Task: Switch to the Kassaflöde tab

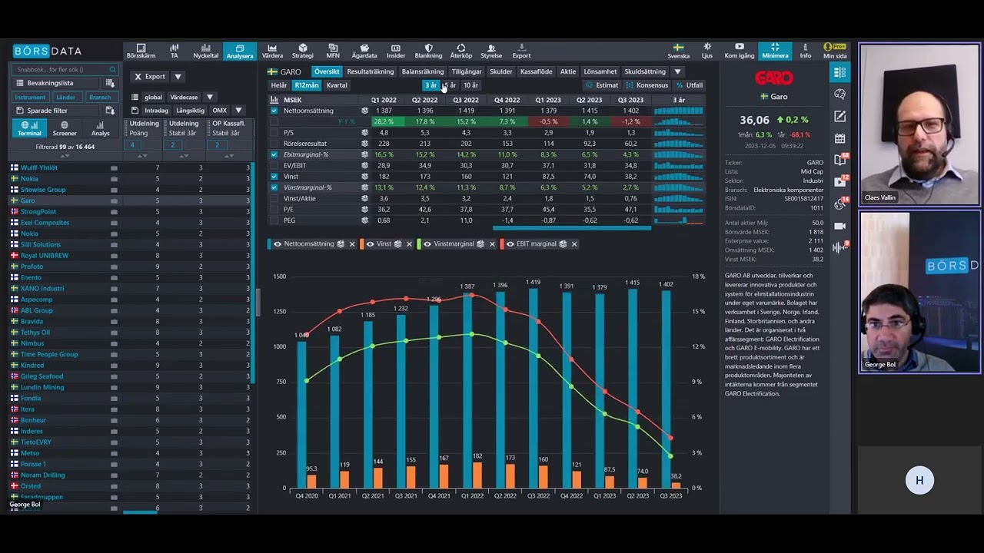Action: click(537, 71)
